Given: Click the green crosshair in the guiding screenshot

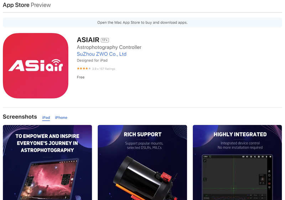Looking at the screenshot, I should (x=234, y=188).
